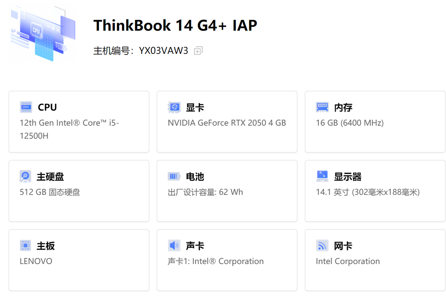The width and height of the screenshot is (446, 296).
Task: Click 声卡1: Intel® Corporation text
Action: 216,261
